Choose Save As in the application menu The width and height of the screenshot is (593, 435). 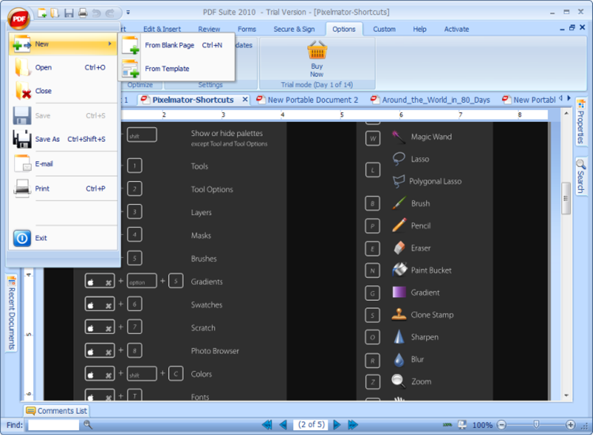63,139
